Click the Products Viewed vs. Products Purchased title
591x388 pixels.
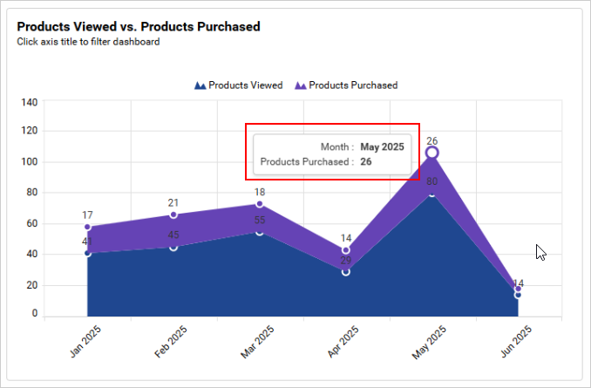coord(139,26)
